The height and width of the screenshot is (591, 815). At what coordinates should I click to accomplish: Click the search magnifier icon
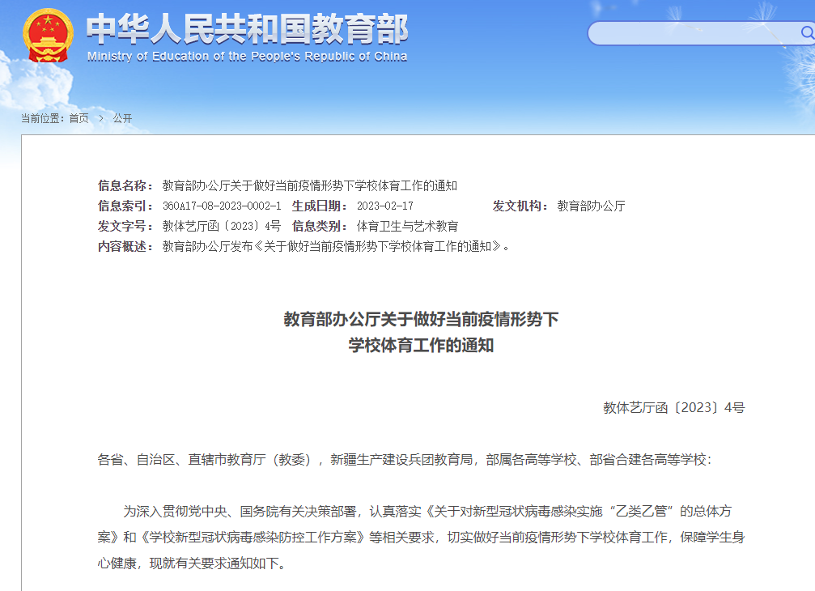coord(807,33)
